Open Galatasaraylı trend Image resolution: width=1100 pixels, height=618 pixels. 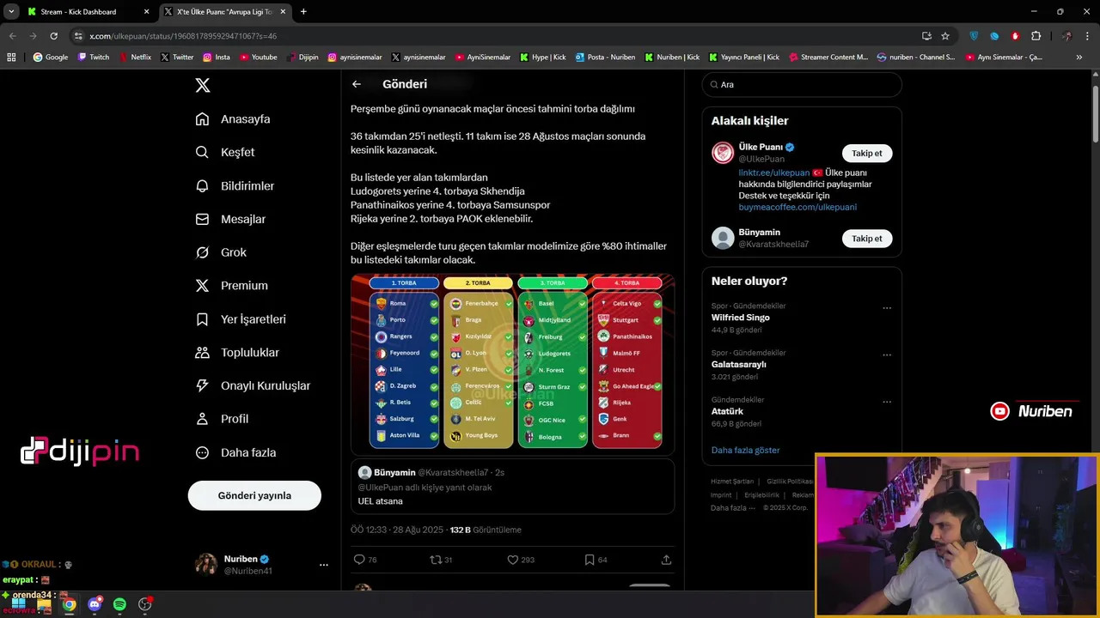738,364
